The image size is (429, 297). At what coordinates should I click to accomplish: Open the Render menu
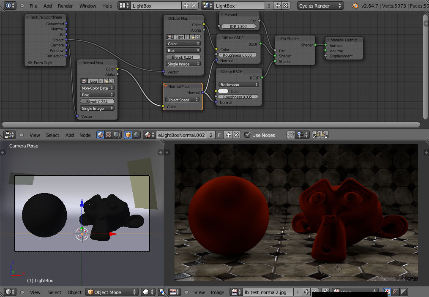(66, 6)
